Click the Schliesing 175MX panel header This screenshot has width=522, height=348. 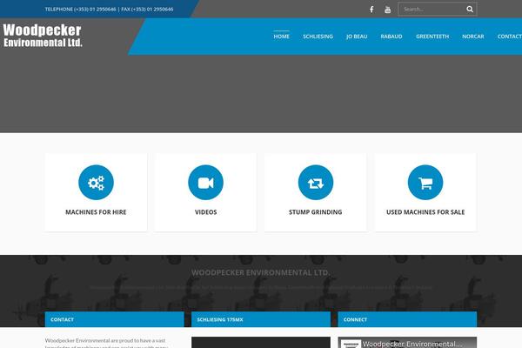click(261, 319)
